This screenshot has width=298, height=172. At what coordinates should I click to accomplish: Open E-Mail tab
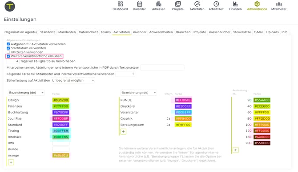pos(259,32)
